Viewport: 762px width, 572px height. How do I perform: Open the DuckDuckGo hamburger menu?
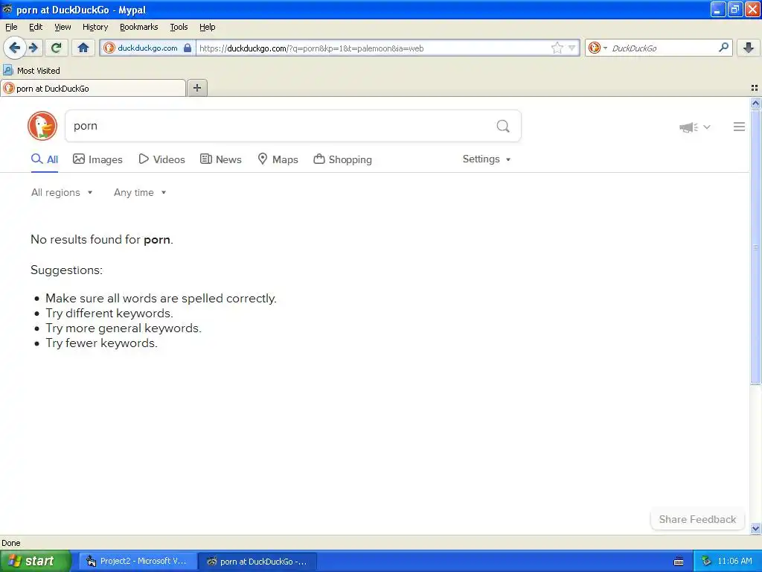[x=739, y=127]
